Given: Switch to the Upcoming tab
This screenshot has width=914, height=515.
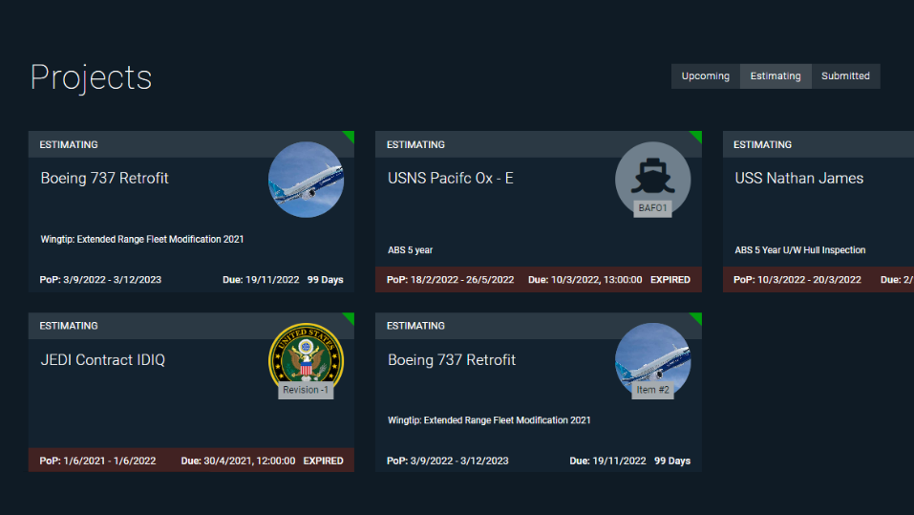Looking at the screenshot, I should 706,76.
